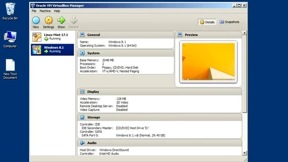Click the Acceleration VT-x/AMD-V value
The width and height of the screenshot is (288, 162).
point(121,71)
